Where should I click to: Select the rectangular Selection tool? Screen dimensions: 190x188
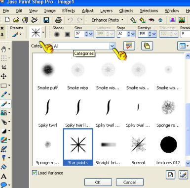click(x=3, y=85)
